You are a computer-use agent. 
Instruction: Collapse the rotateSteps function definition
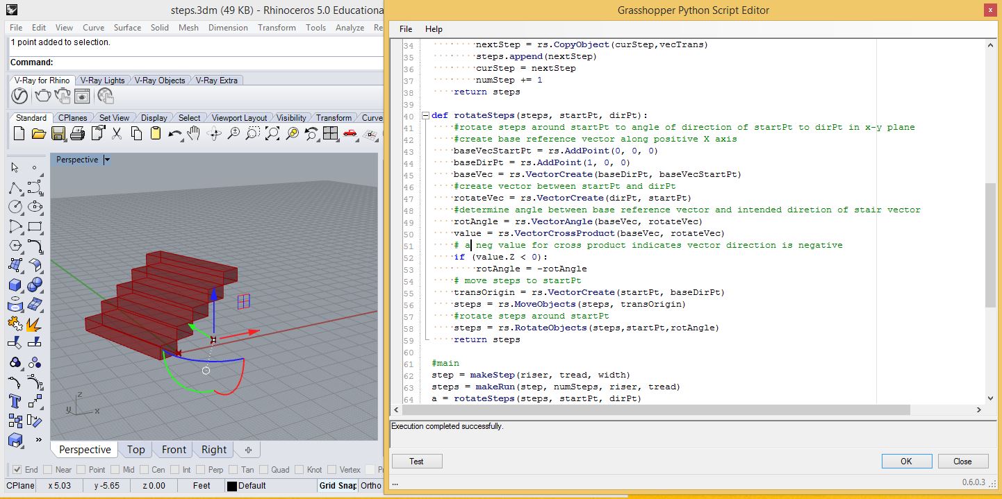[x=425, y=116]
